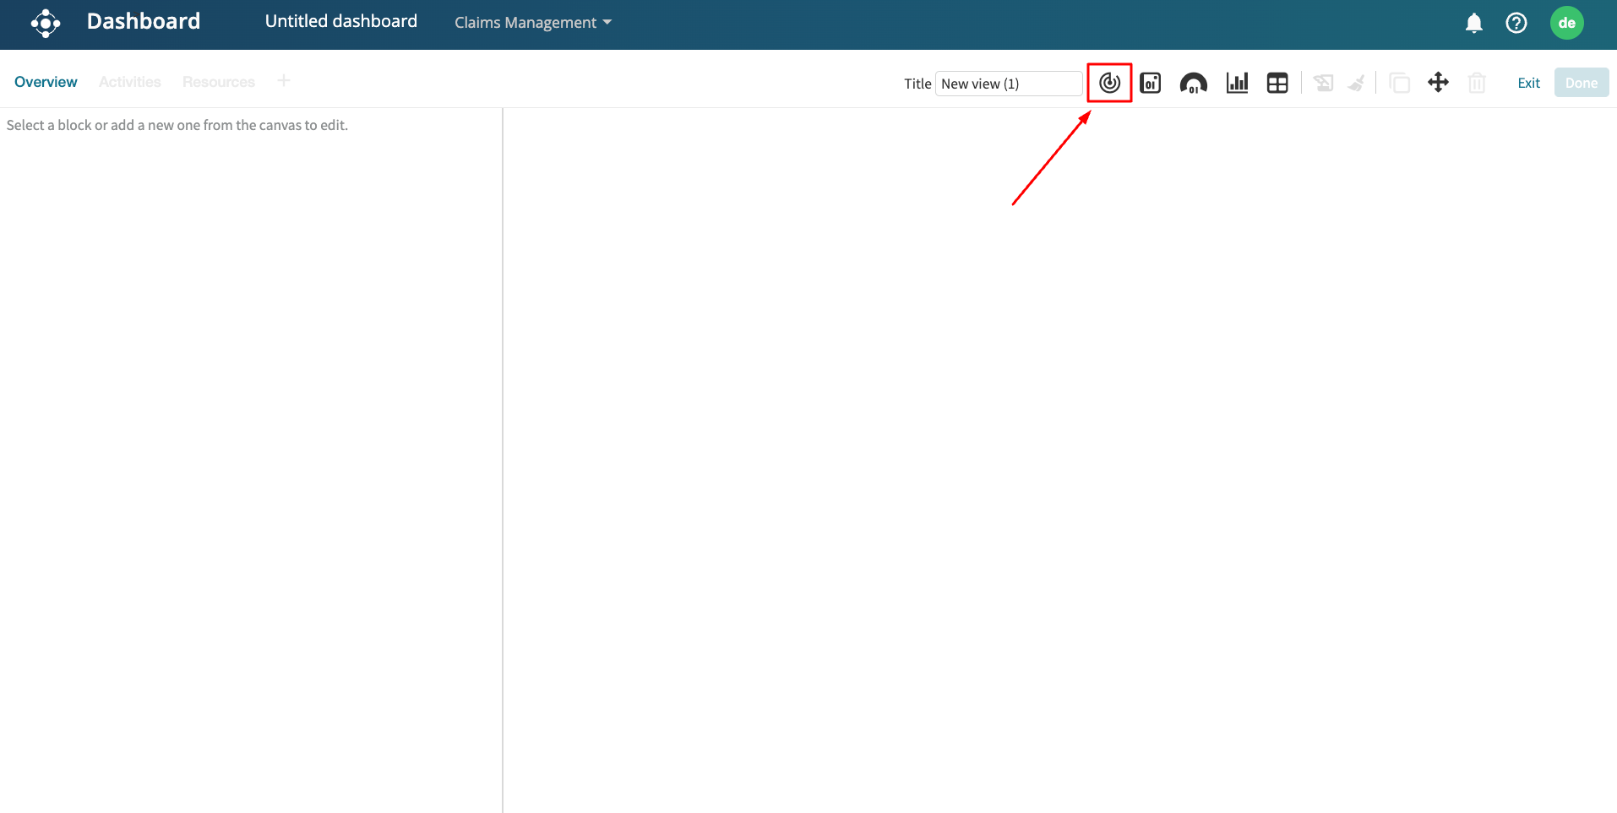This screenshot has height=813, width=1617.
Task: Switch to the Overview tab
Action: (x=46, y=82)
